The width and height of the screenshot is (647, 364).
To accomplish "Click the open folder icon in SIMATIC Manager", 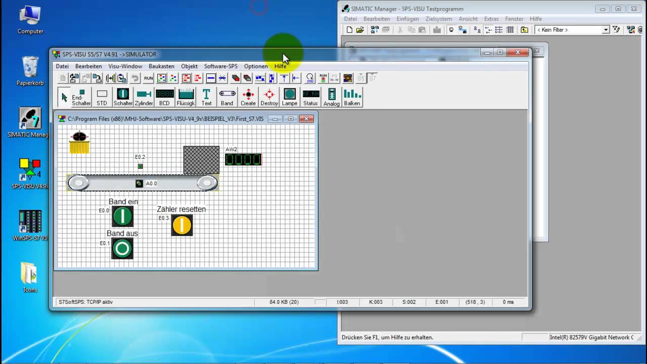I will [x=360, y=30].
